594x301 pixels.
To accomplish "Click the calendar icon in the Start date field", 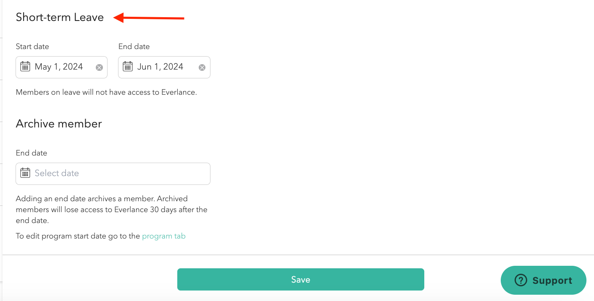I will (25, 67).
